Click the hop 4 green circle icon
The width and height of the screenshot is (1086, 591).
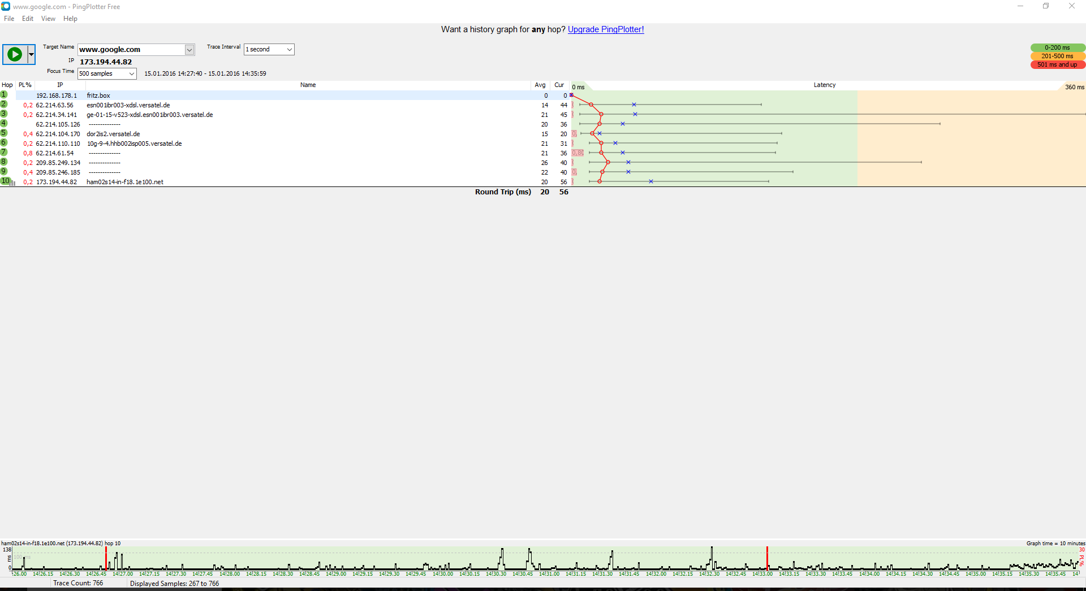point(4,123)
